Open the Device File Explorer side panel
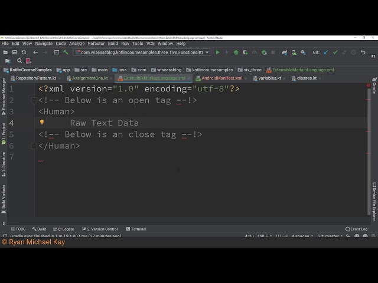This screenshot has height=283, width=378. pyautogui.click(x=374, y=202)
